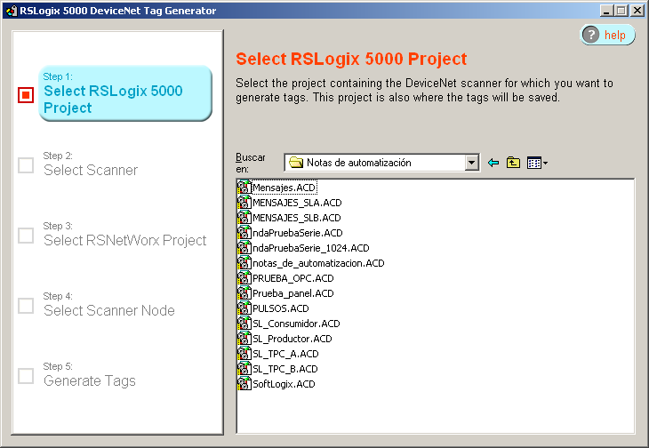The image size is (649, 448).
Task: Select SL_TPC_A.ACD file icon
Action: (x=244, y=354)
